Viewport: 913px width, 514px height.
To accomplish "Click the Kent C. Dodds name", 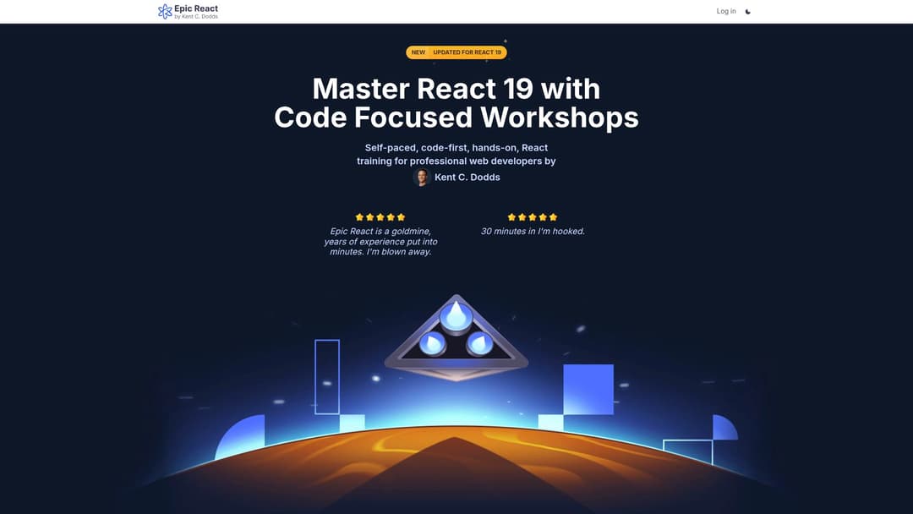I will coord(467,177).
